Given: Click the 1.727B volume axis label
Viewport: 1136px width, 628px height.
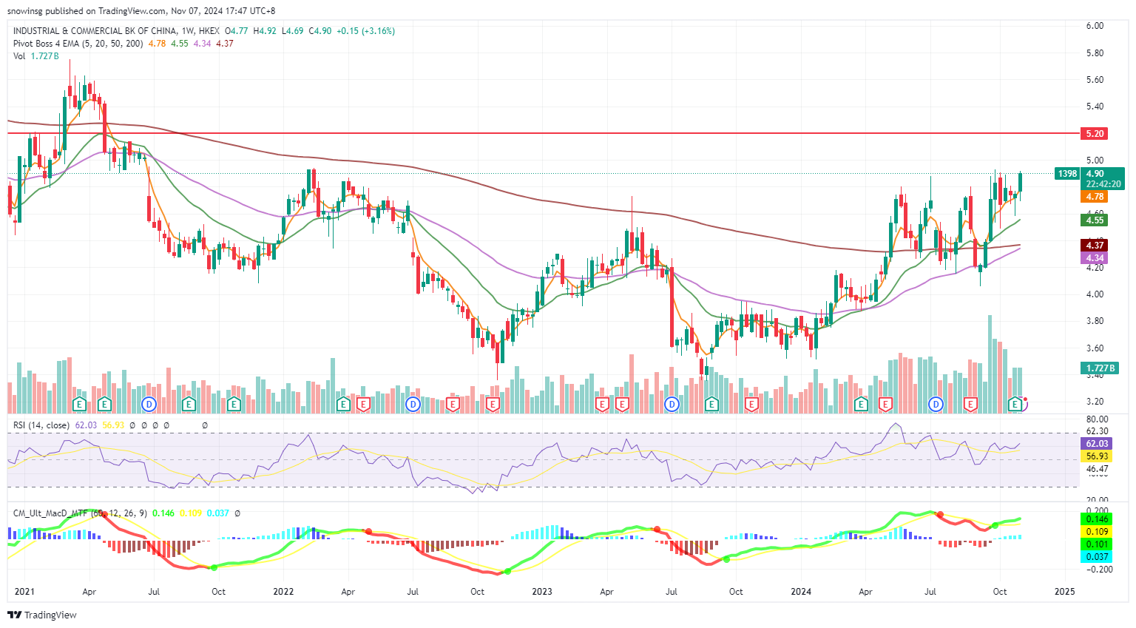Looking at the screenshot, I should 1100,368.
